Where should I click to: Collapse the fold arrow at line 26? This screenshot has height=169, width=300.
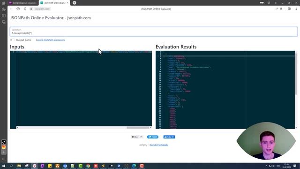click(163, 107)
